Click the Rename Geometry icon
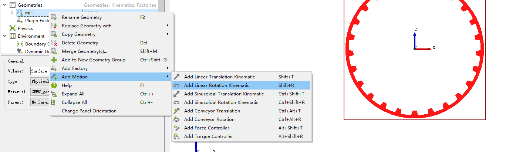The width and height of the screenshot is (526, 152). pos(54,17)
